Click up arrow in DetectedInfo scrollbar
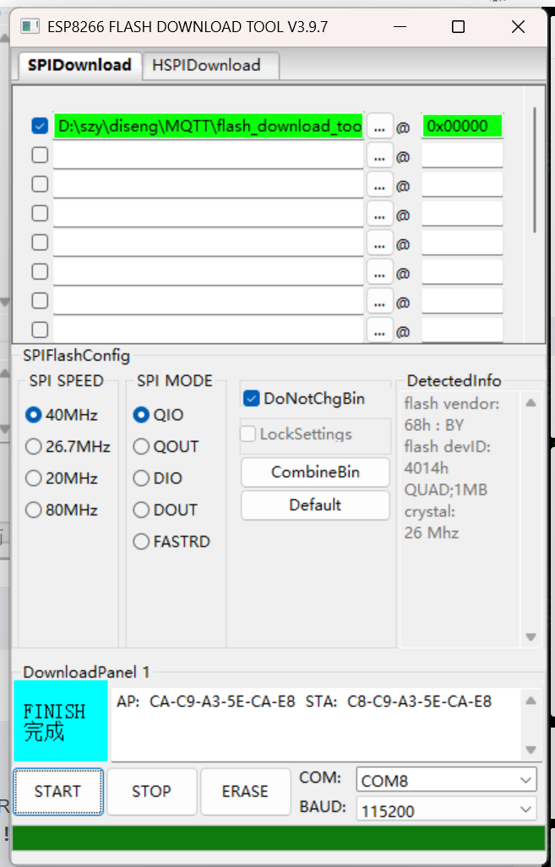555x867 pixels. 531,403
